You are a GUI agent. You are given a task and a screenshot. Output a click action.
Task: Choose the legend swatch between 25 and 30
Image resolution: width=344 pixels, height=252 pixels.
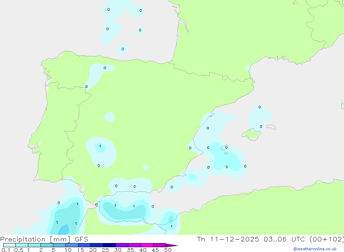(x=109, y=245)
